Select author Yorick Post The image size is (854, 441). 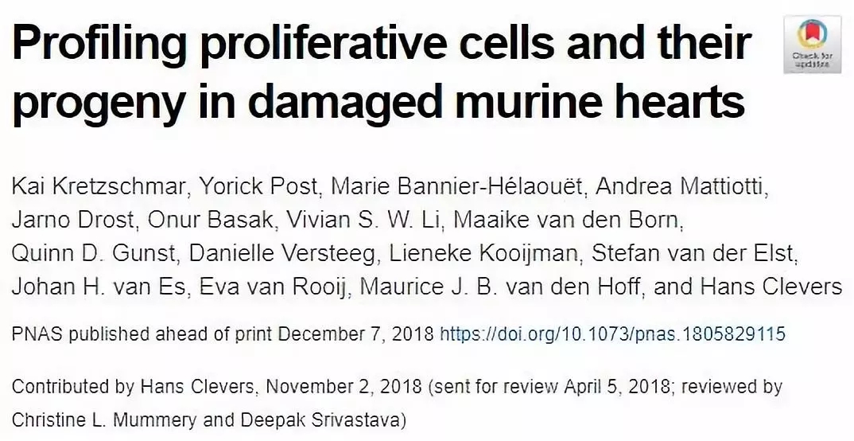click(258, 186)
